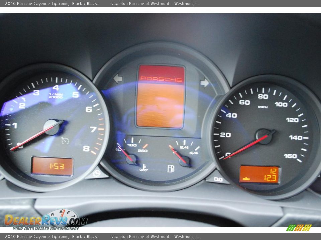Click the 4 mark on tachometer
Screen dimensions: 321x240
[x=56, y=88]
